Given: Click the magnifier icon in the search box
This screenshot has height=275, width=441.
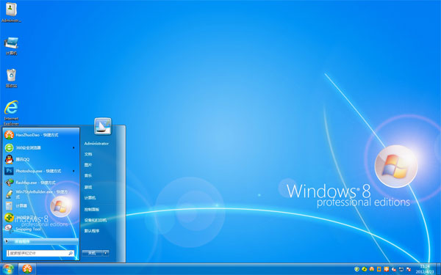Looking at the screenshot, I should pyautogui.click(x=71, y=254).
